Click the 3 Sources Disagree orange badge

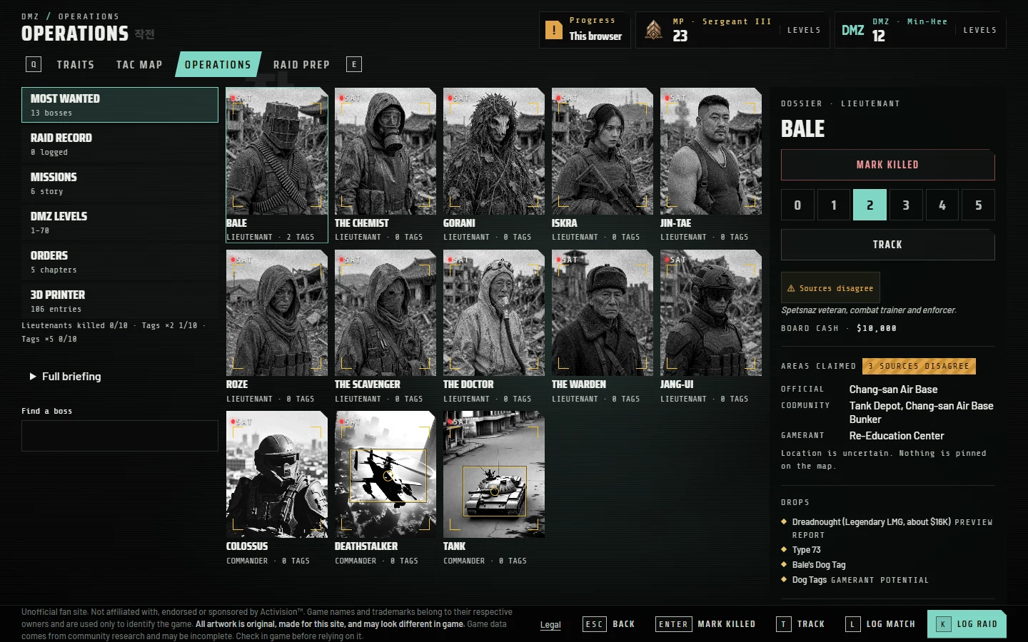click(x=919, y=366)
